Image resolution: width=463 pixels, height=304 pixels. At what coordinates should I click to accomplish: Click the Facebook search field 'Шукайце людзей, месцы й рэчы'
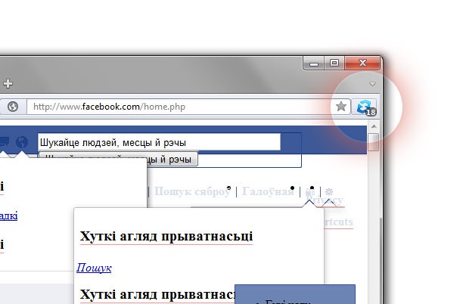(159, 142)
